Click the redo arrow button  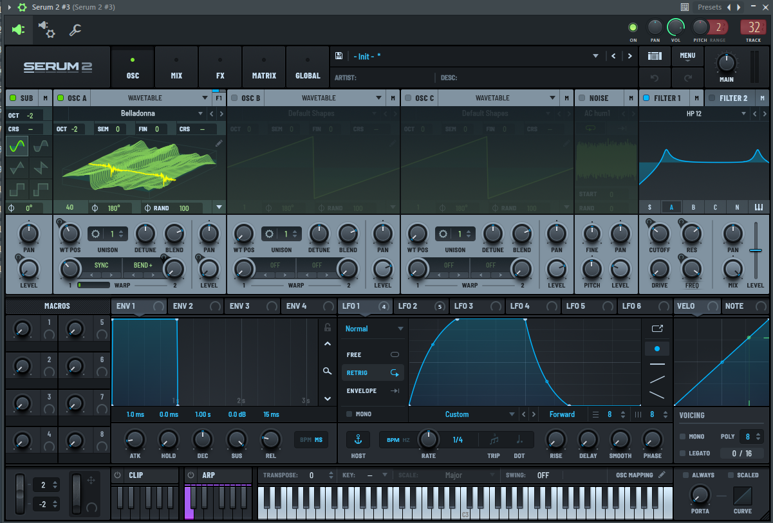pos(687,78)
